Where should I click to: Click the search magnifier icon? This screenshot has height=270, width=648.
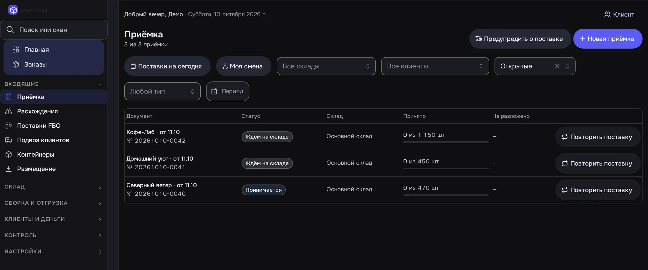point(10,30)
